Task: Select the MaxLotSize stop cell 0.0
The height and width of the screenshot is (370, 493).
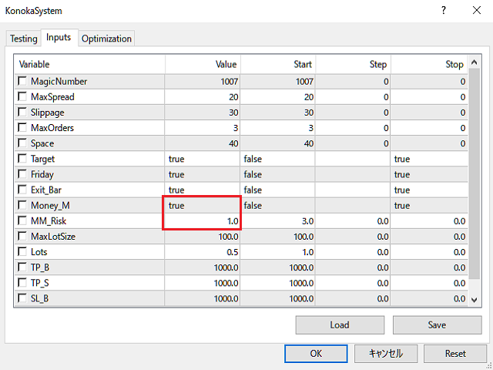Action: 430,237
